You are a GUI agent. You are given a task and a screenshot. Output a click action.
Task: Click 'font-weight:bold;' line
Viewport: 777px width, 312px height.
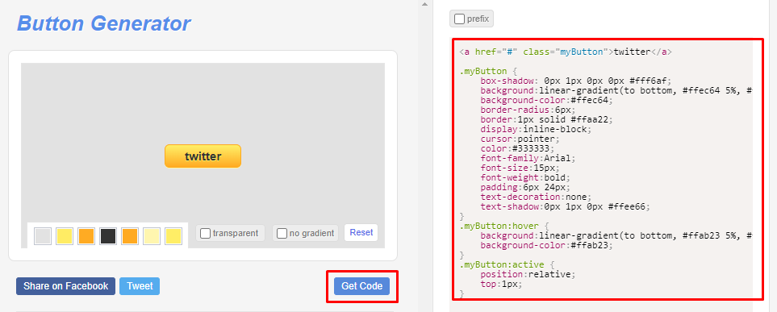(x=526, y=178)
